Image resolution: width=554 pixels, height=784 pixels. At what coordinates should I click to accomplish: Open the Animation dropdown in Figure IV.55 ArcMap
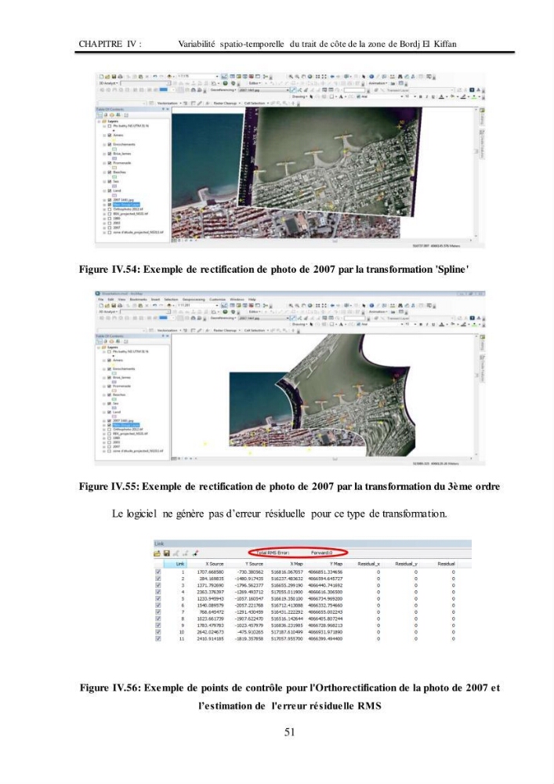pos(378,312)
